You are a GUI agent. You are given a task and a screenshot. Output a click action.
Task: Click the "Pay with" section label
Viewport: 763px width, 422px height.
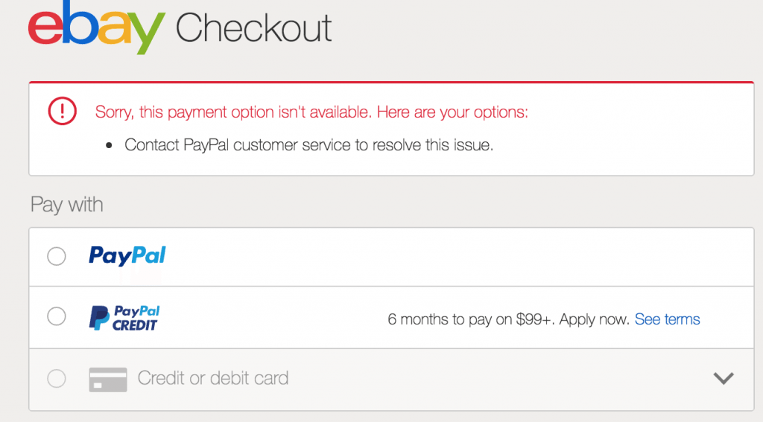click(x=67, y=205)
